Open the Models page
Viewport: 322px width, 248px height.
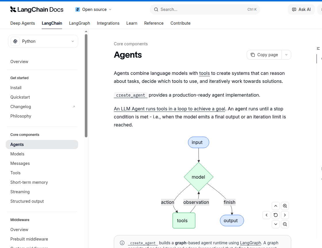17,154
